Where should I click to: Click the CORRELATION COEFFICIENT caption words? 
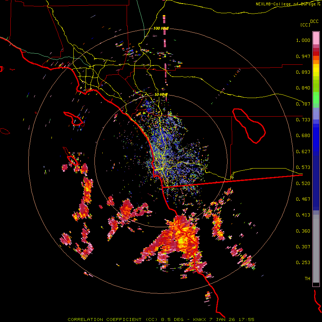click(104, 319)
